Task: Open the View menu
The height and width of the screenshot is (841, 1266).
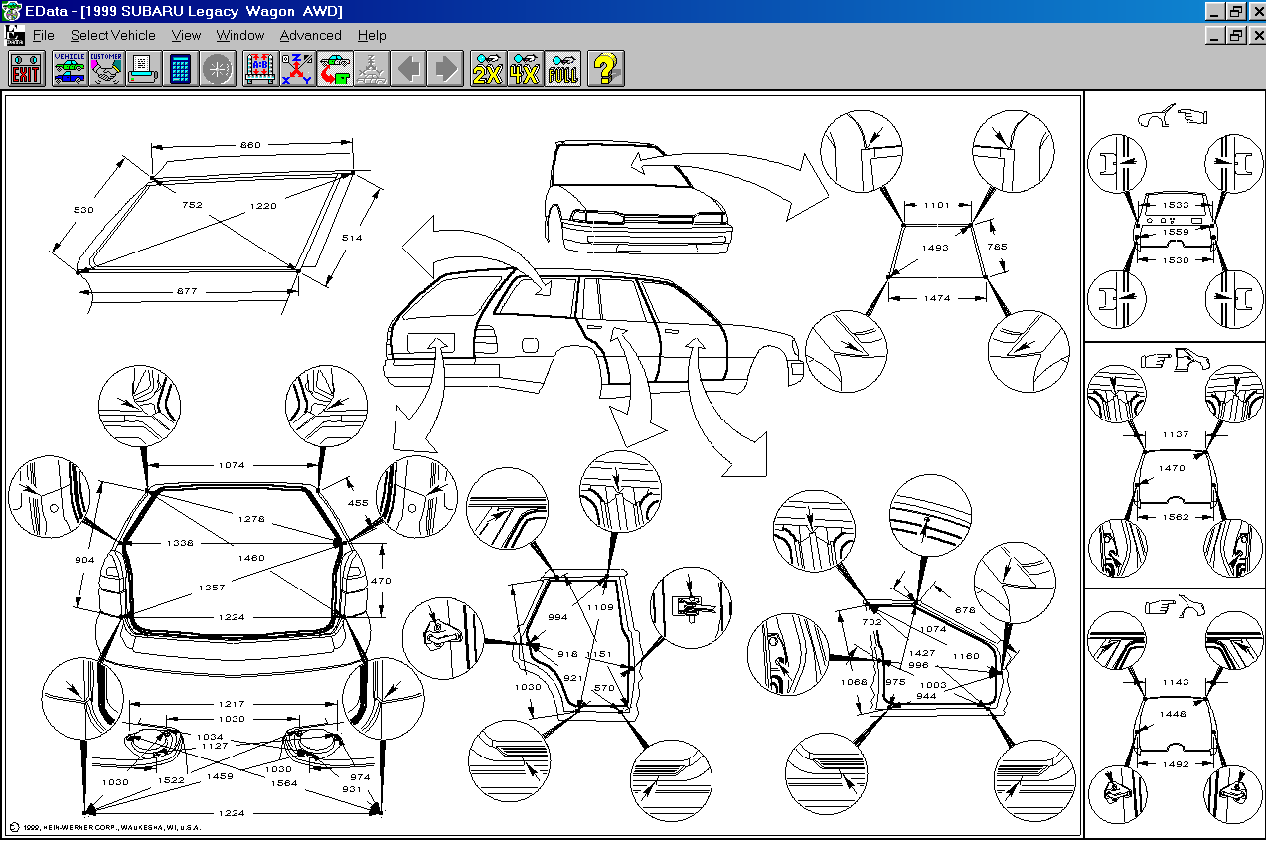Action: click(x=186, y=35)
